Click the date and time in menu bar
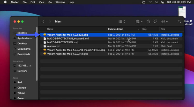The height and width of the screenshot is (107, 194). (x=179, y=2)
